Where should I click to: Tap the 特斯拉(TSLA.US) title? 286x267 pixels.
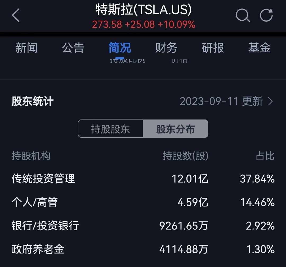(143, 10)
